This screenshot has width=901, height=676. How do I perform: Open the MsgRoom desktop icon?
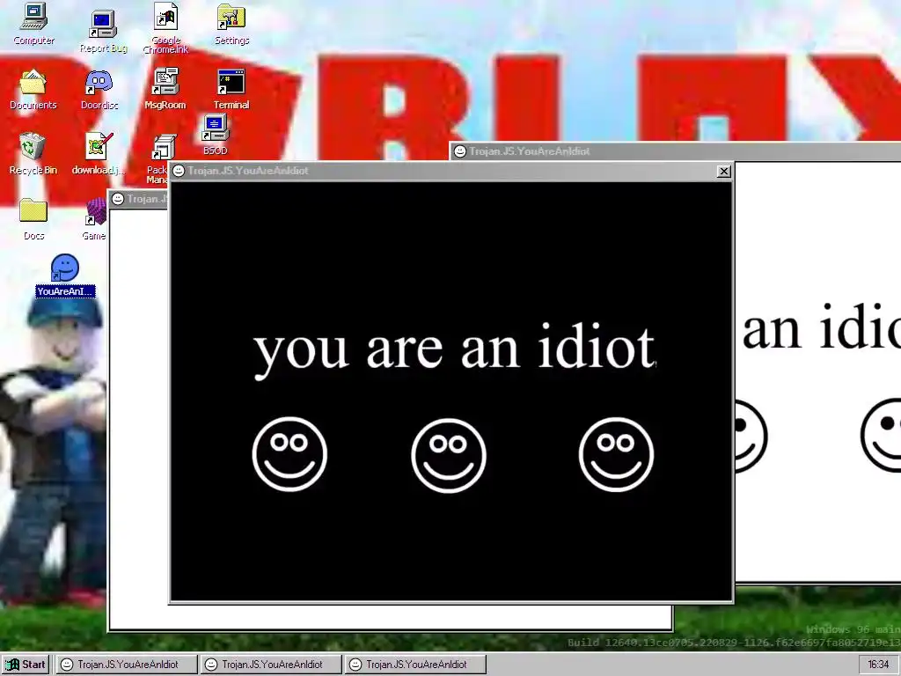(x=165, y=89)
